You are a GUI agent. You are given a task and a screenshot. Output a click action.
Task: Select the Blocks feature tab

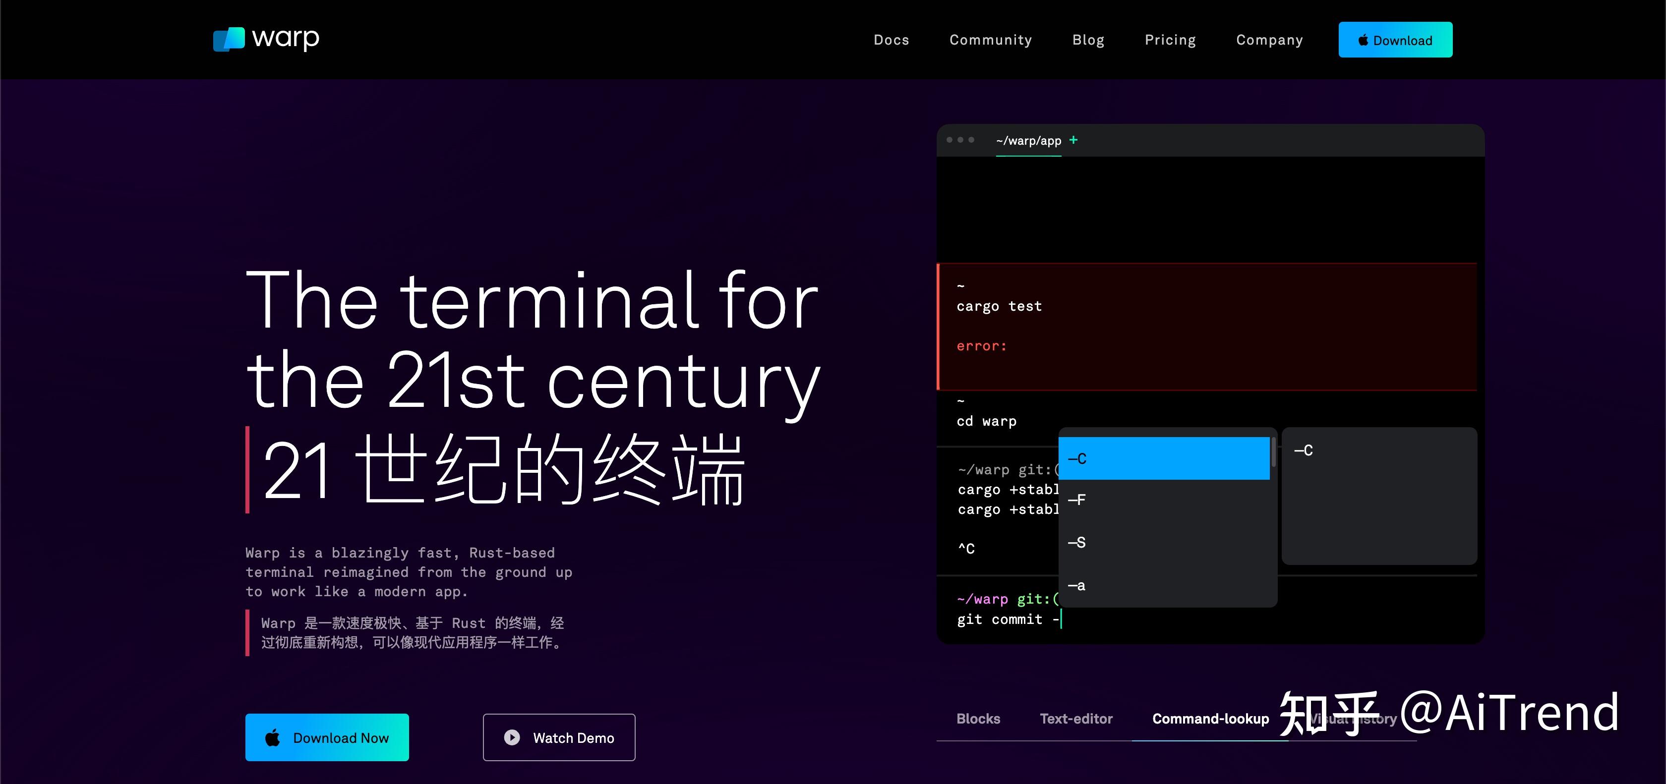978,719
